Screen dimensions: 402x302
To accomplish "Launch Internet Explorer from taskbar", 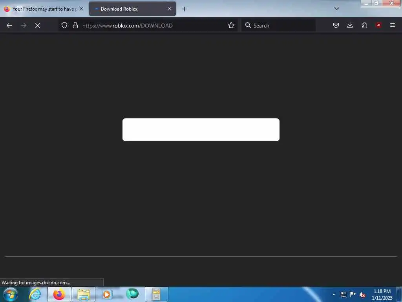I will click(x=35, y=295).
